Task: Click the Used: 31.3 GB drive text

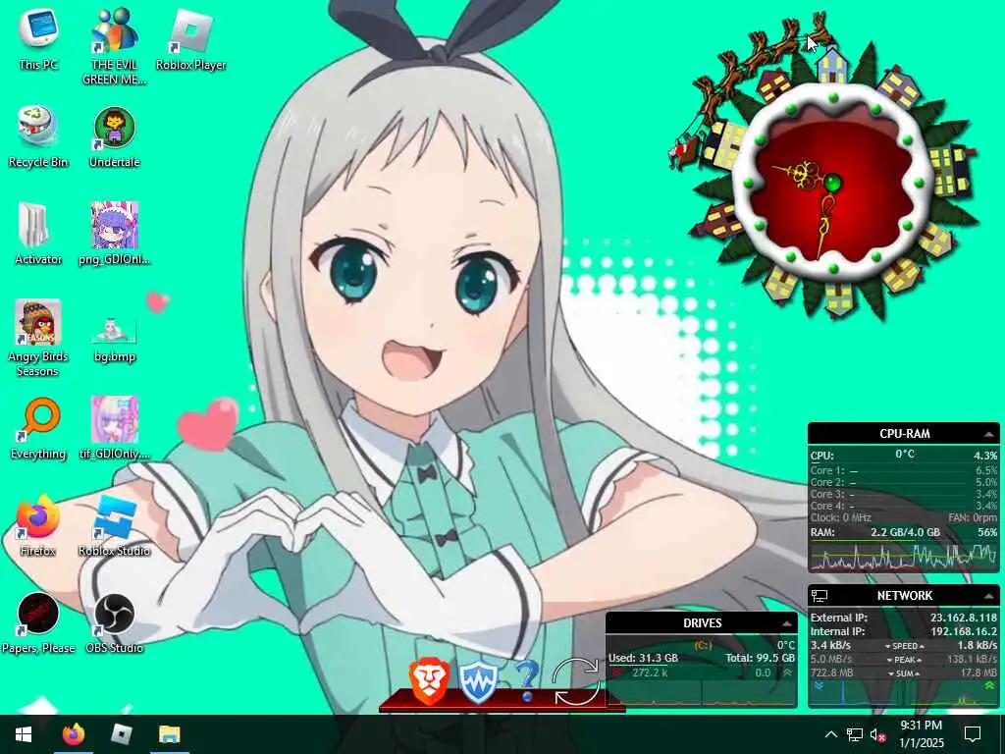Action: click(x=643, y=658)
